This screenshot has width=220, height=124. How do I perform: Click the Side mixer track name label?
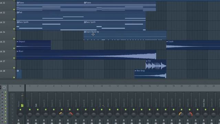pyautogui.click(x=36, y=105)
